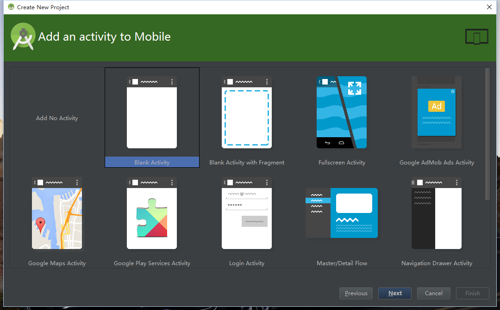Proceed with the Next button
This screenshot has width=500, height=310.
coord(395,293)
